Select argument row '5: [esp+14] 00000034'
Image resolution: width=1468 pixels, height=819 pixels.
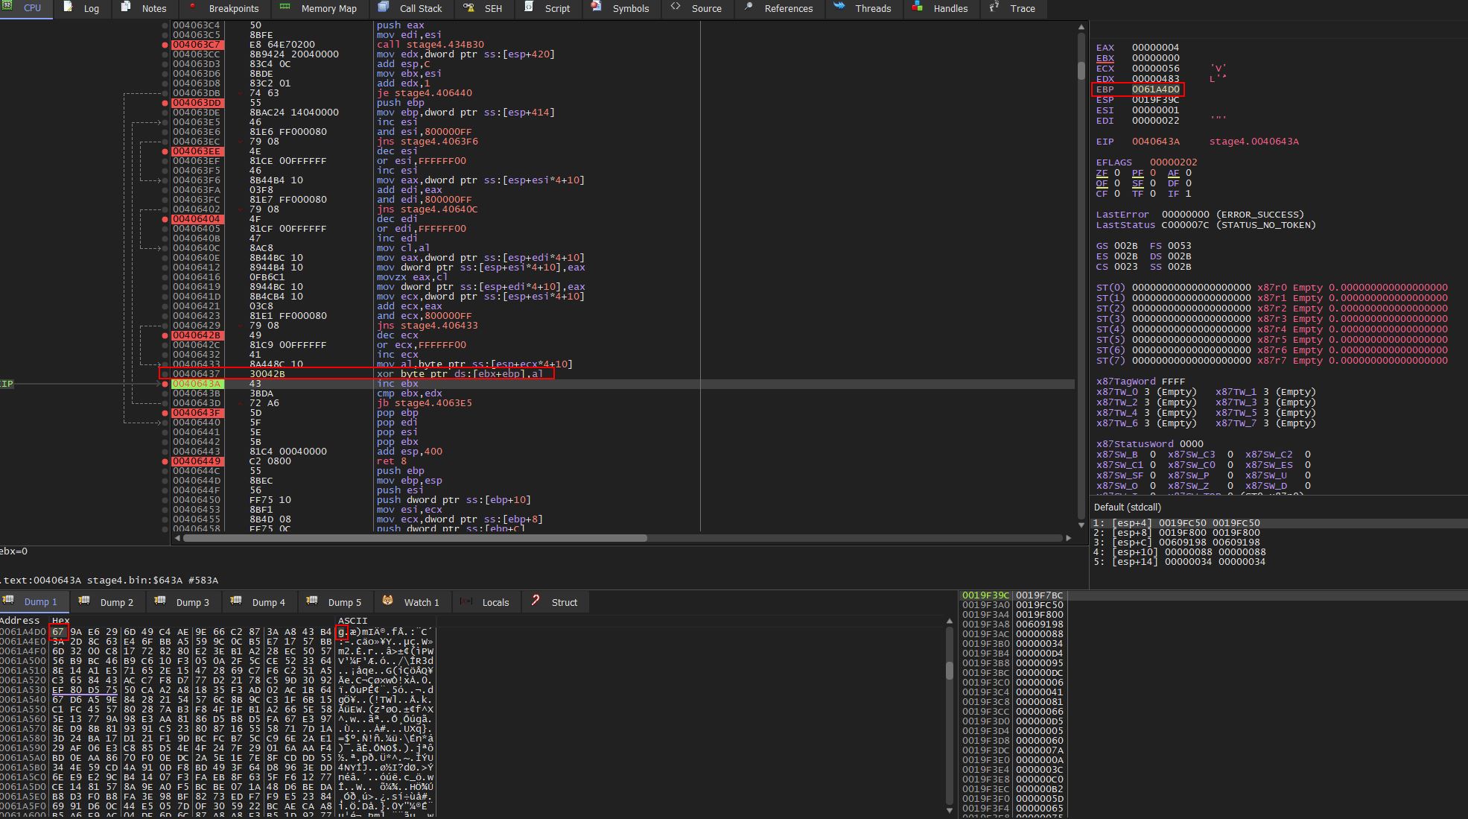[x=1178, y=562]
